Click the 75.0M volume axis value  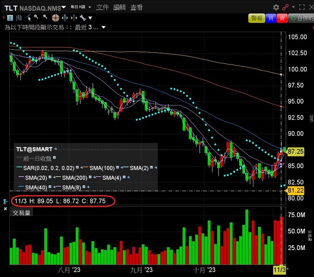tap(297, 215)
